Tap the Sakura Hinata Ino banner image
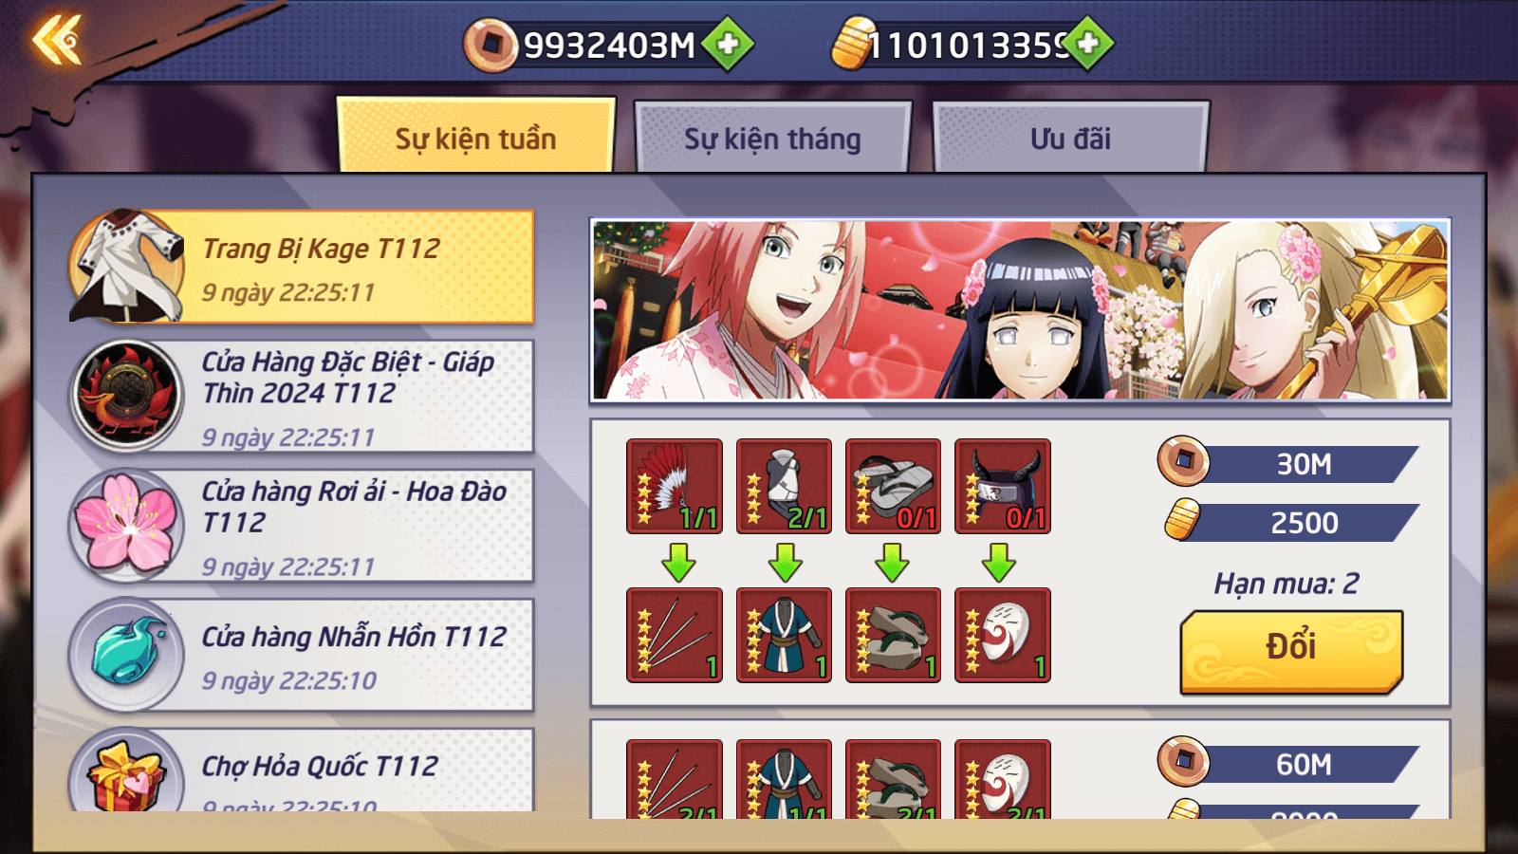1518x854 pixels. click(1021, 310)
